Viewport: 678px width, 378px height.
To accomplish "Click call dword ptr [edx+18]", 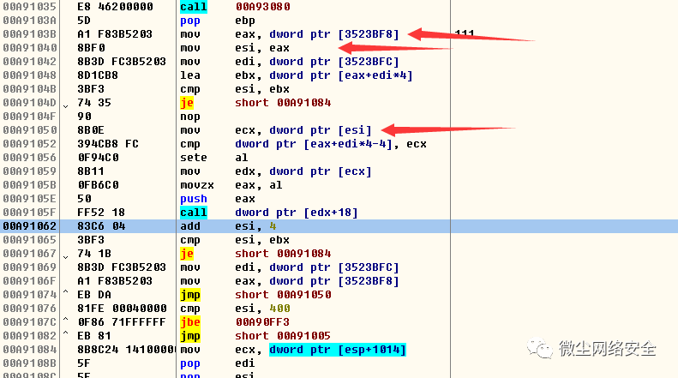I will (x=269, y=213).
